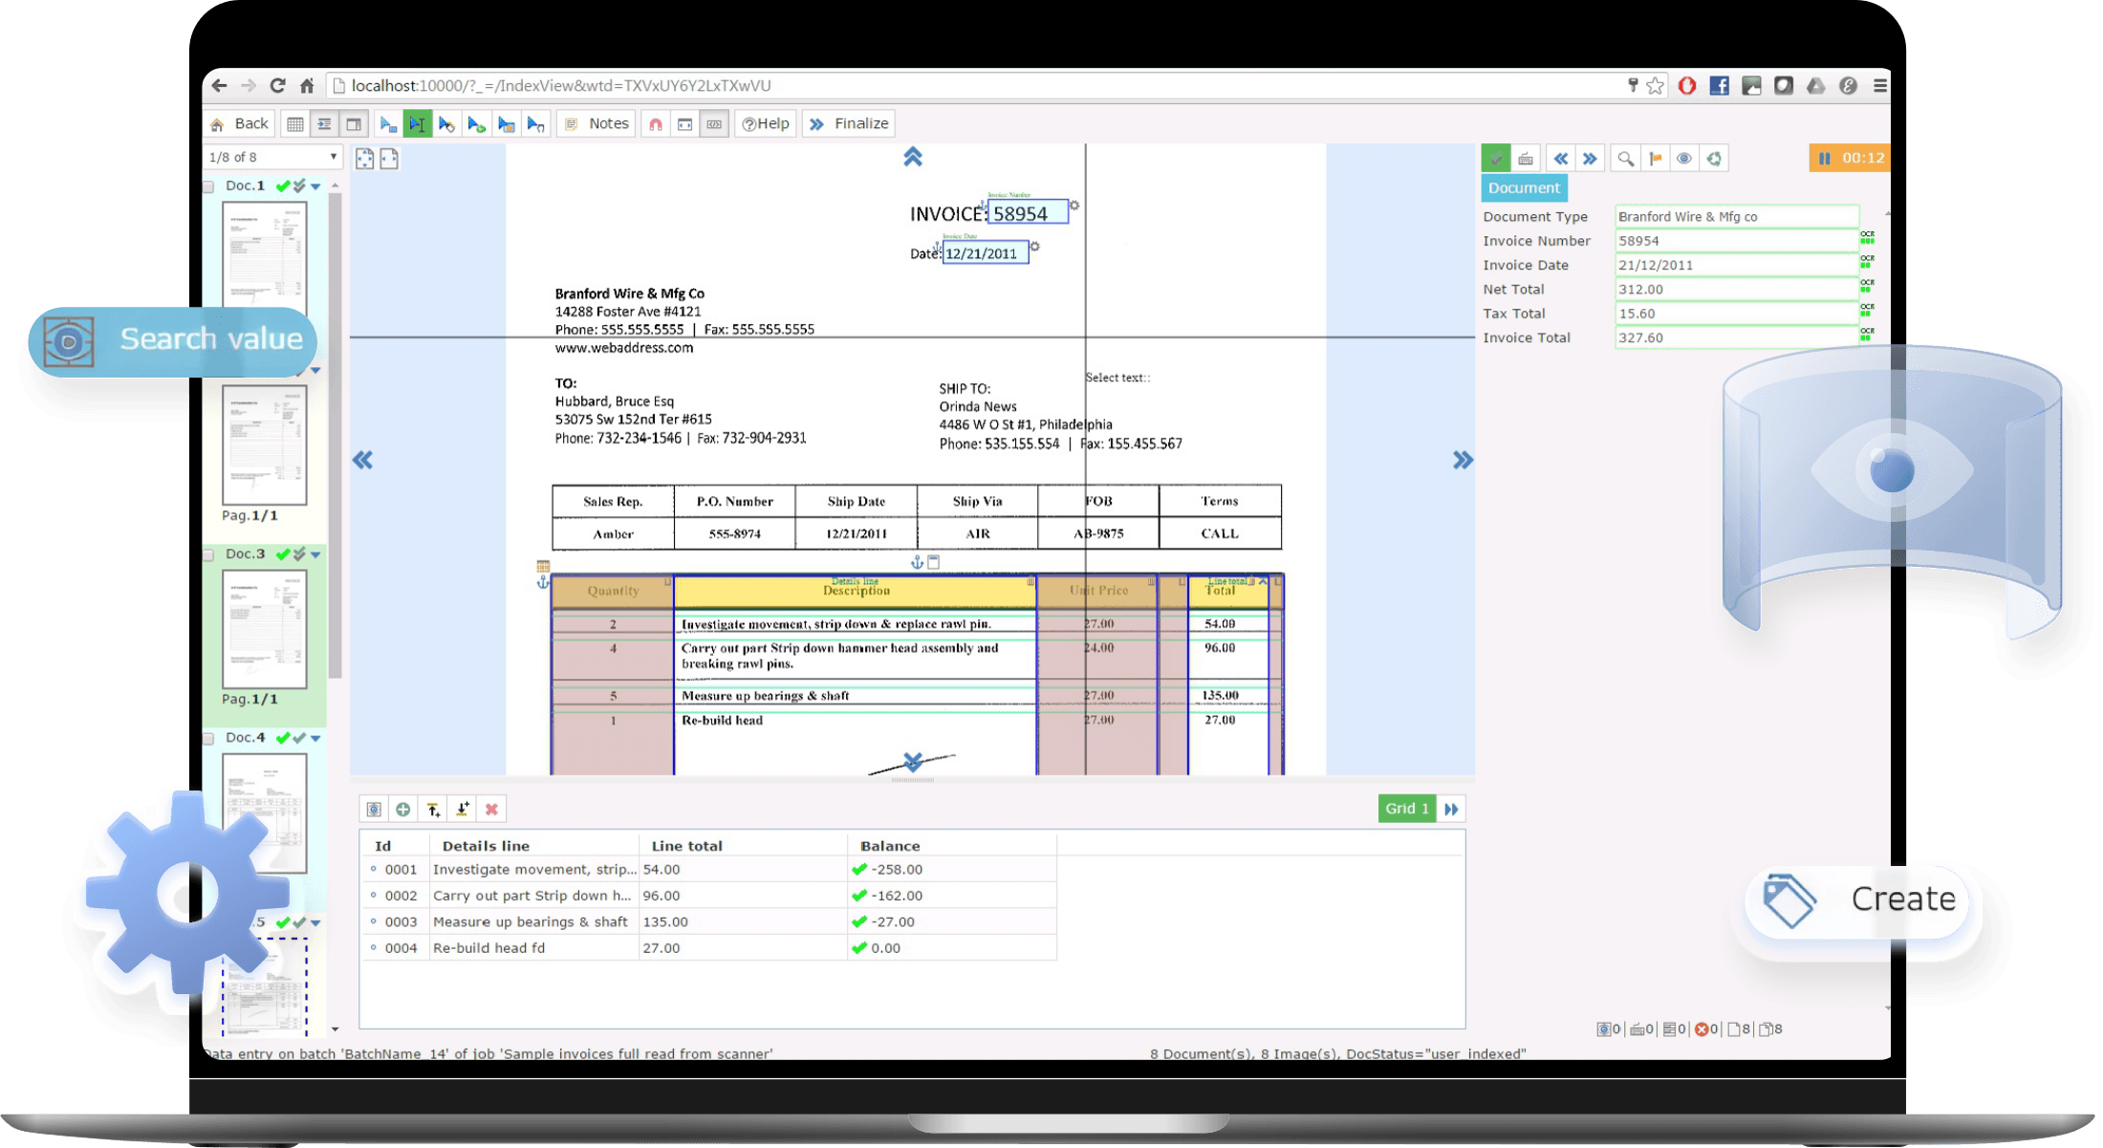Expand the Doc.3 dropdown arrow

point(315,555)
